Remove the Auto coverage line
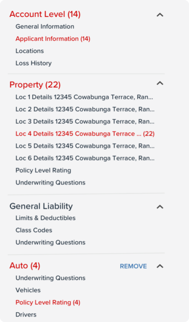This screenshot has height=322, width=189. click(133, 266)
